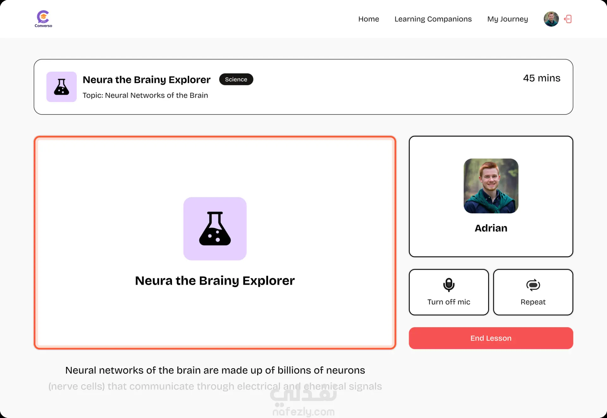The height and width of the screenshot is (418, 607).
Task: Click the microphone icon
Action: click(449, 285)
